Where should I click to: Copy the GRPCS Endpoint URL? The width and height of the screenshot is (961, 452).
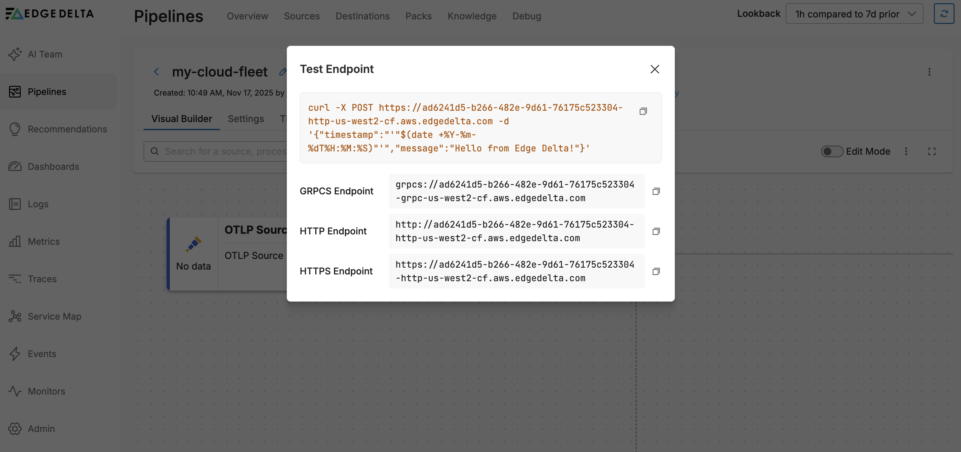pos(656,191)
